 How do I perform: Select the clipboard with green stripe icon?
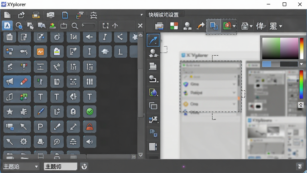tap(57, 52)
